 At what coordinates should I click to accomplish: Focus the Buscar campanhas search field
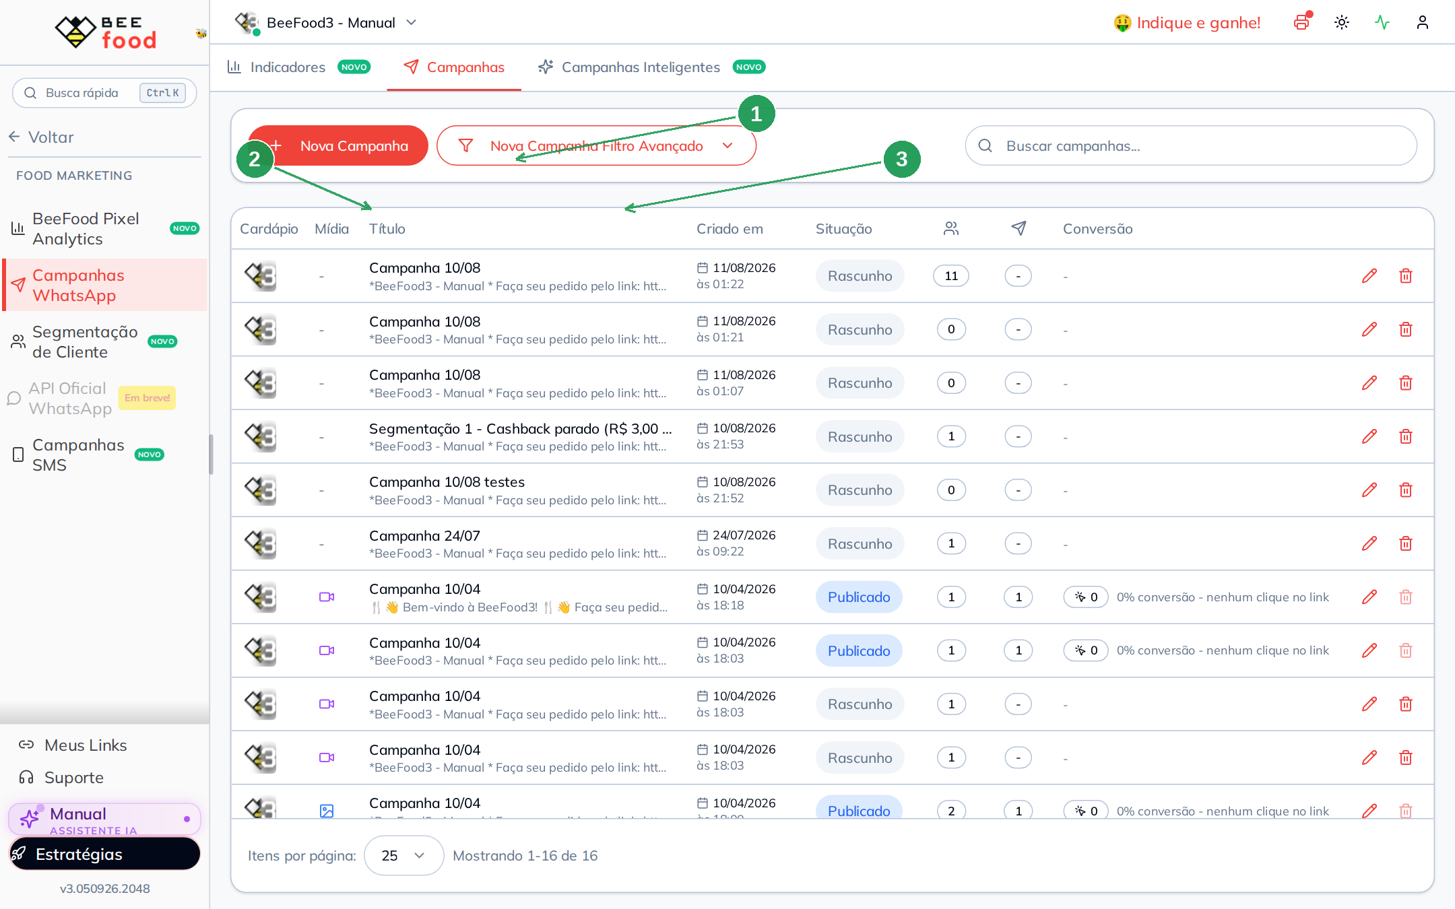pos(1191,145)
